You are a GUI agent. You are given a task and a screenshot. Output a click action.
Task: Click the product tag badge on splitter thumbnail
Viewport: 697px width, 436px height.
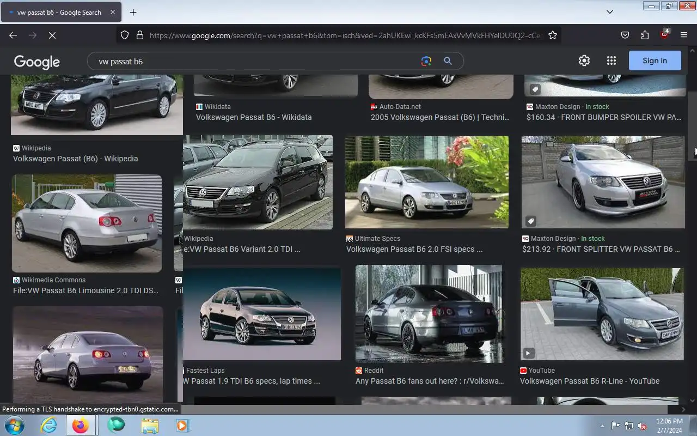[531, 221]
